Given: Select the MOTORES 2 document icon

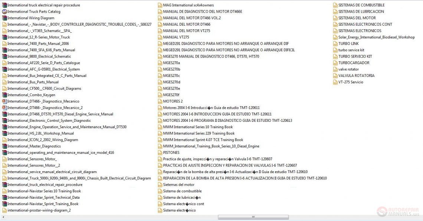Looking at the screenshot, I should point(159,101).
